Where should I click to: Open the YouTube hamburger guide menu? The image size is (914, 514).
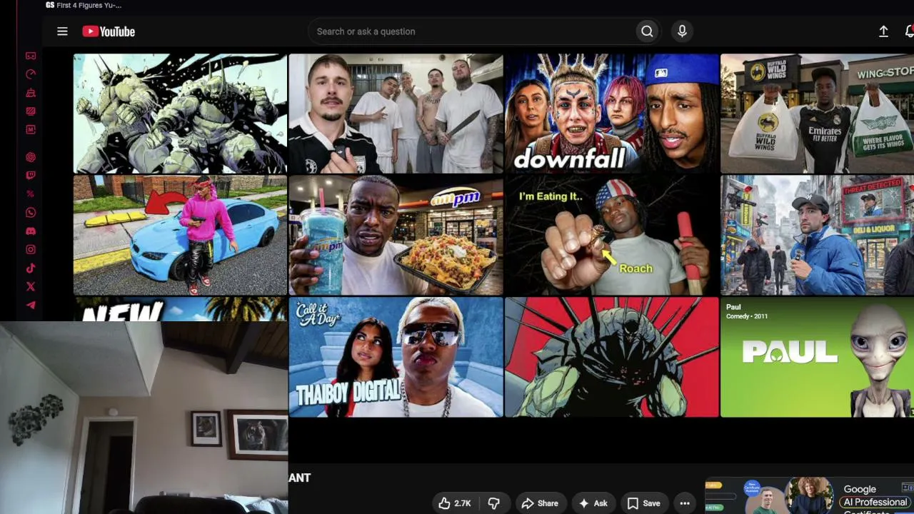(x=63, y=31)
